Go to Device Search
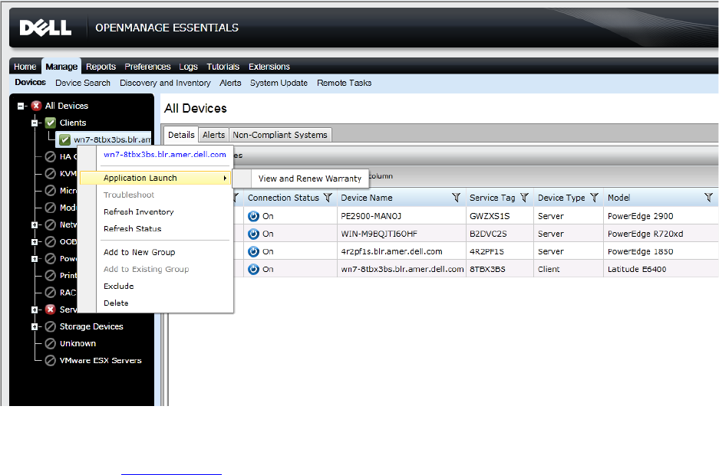This screenshot has height=475, width=719. point(83,83)
